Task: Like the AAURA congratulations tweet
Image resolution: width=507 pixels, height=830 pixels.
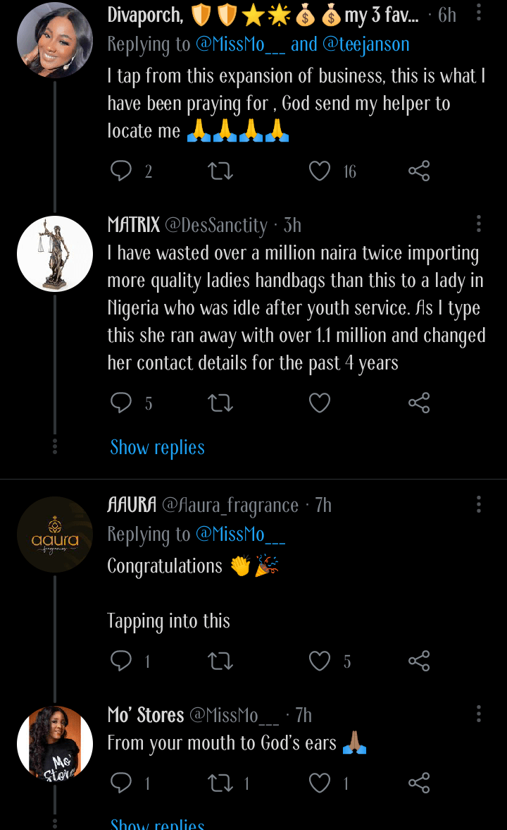Action: point(320,661)
